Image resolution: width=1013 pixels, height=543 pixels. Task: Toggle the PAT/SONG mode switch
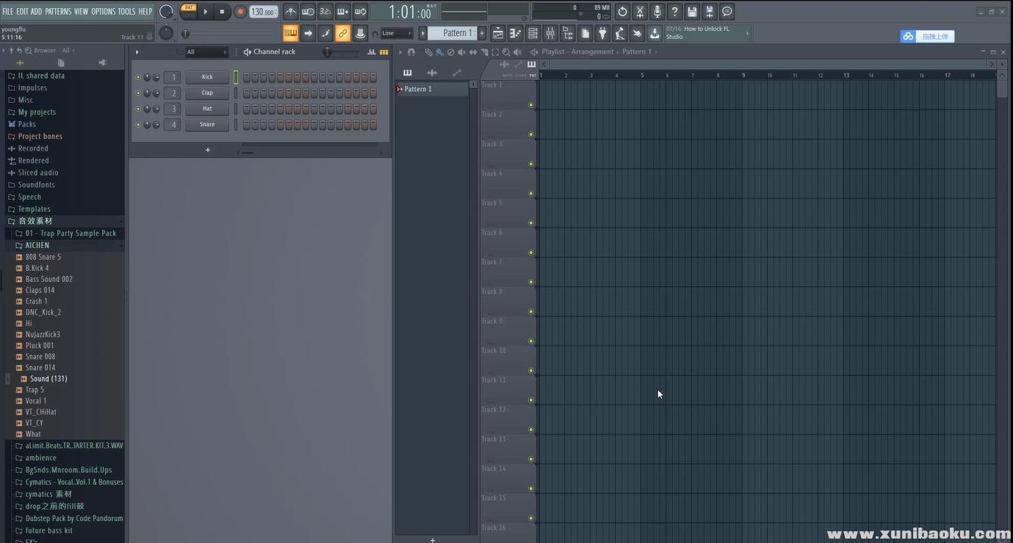[x=189, y=11]
